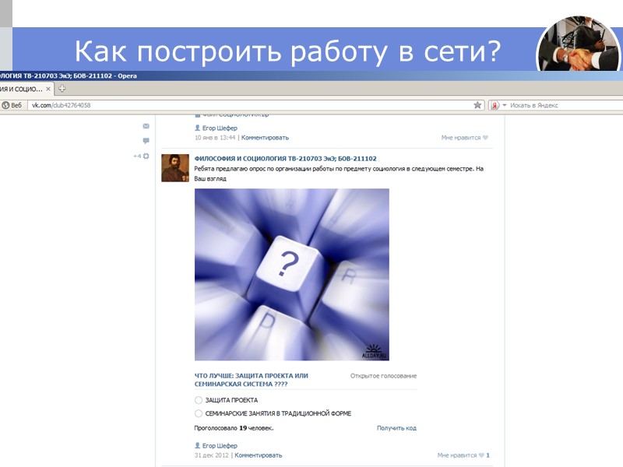This screenshot has width=623, height=467.
Task: Open settings with the gear icon
Action: pyautogui.click(x=146, y=156)
